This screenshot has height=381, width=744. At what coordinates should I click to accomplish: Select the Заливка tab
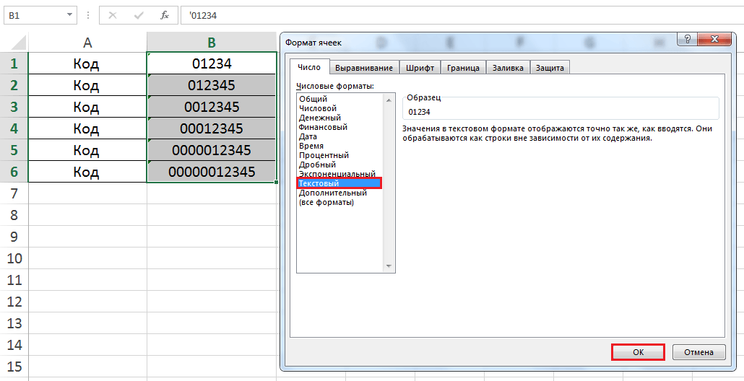(508, 67)
